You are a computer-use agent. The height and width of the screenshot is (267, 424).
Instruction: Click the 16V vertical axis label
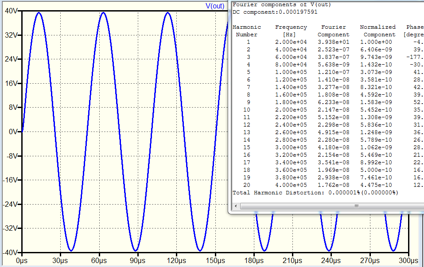pos(12,83)
